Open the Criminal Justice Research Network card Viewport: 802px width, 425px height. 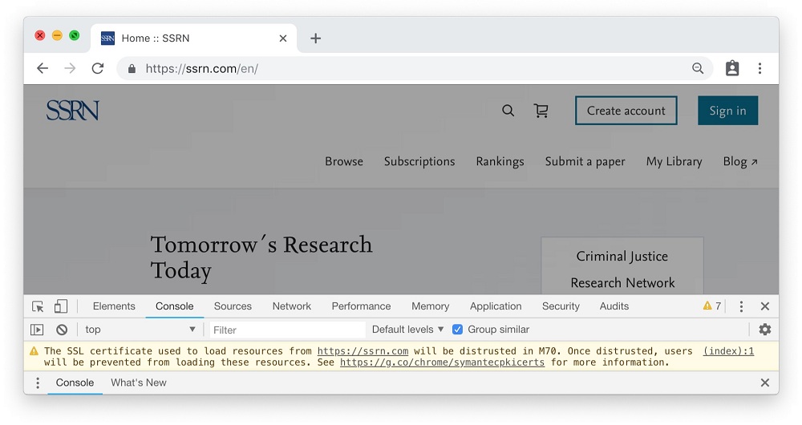coord(622,265)
